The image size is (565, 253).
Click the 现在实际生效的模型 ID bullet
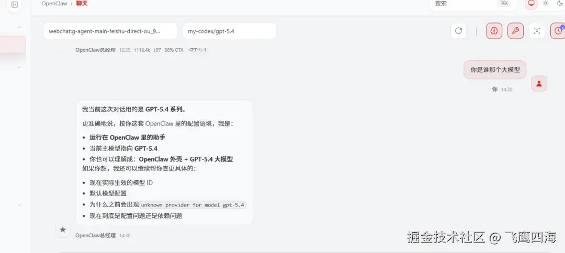click(121, 182)
